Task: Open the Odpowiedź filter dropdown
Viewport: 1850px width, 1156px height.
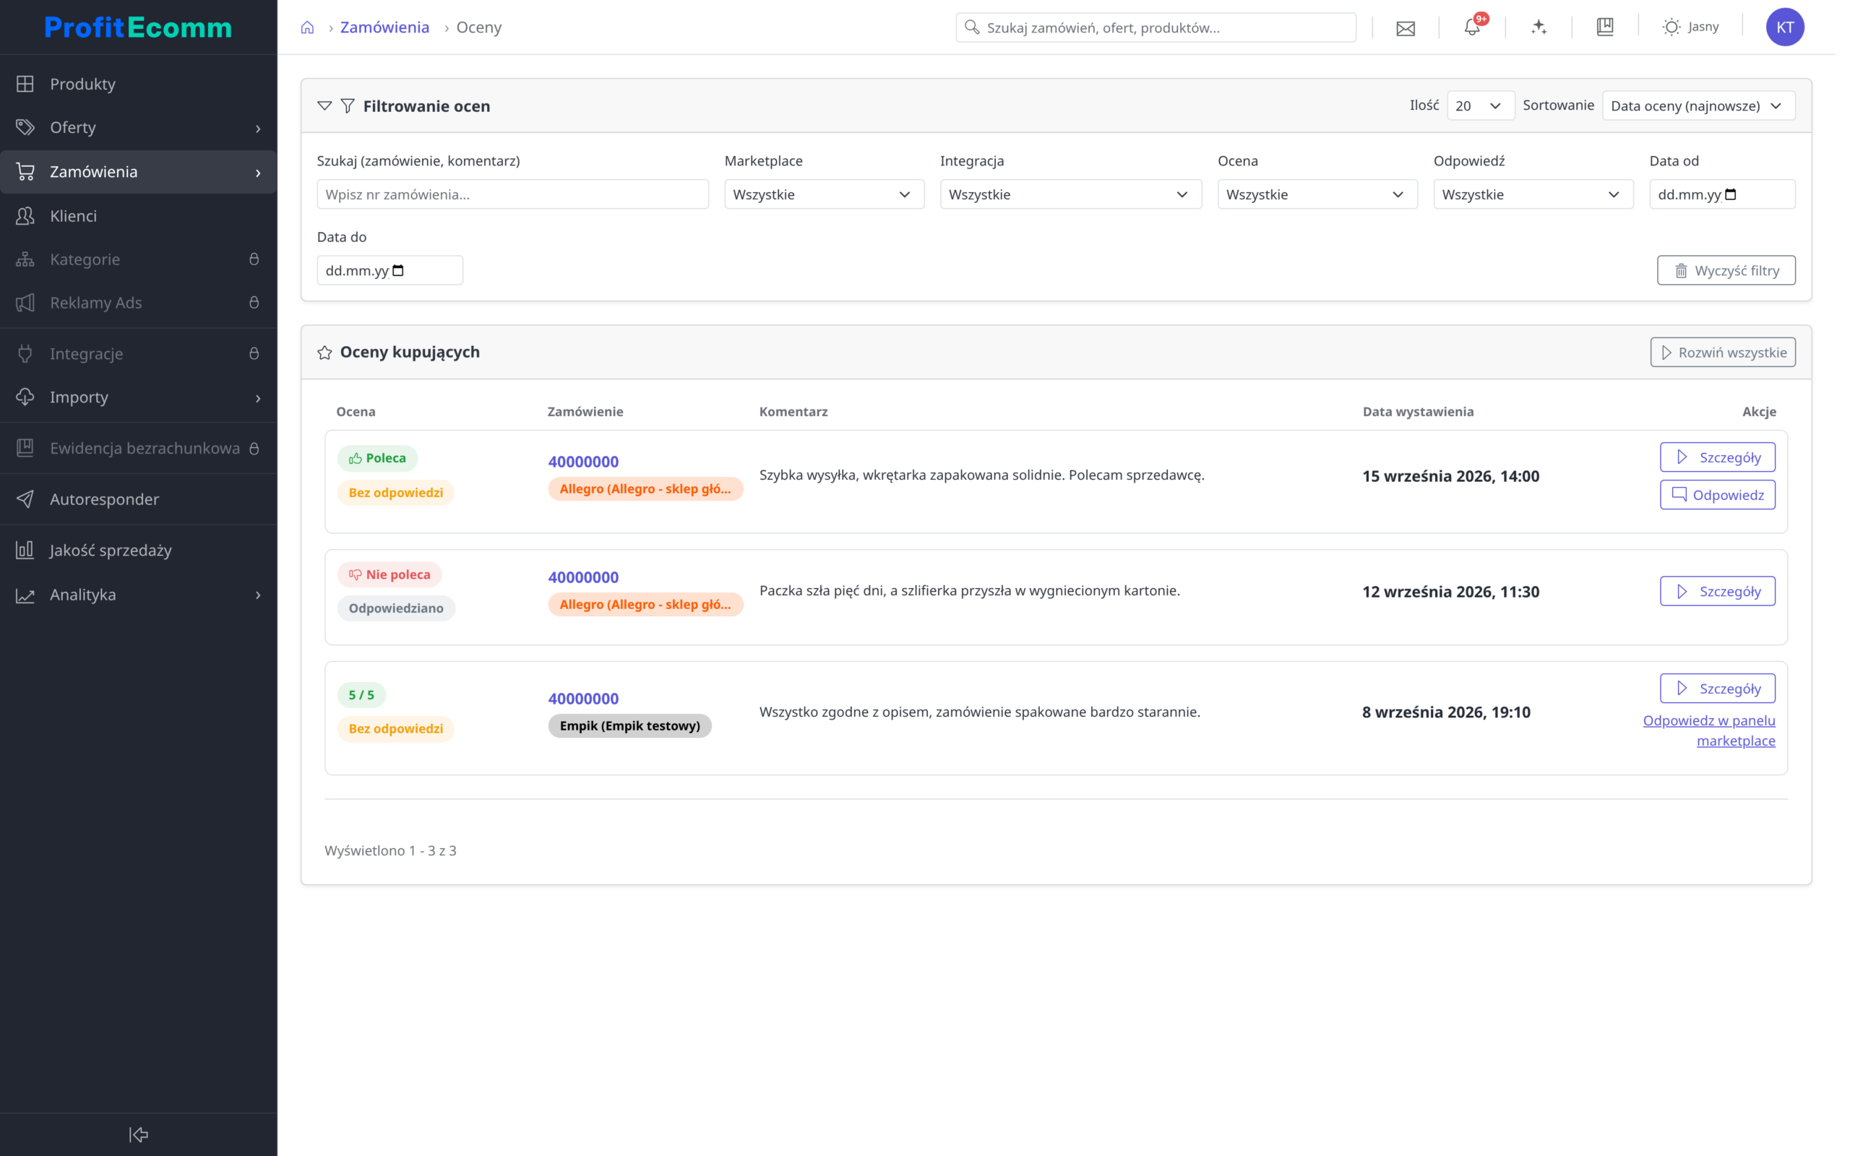Action: coord(1533,194)
